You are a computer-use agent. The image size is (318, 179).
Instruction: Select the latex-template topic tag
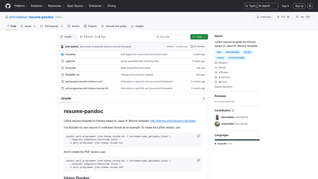point(233,52)
